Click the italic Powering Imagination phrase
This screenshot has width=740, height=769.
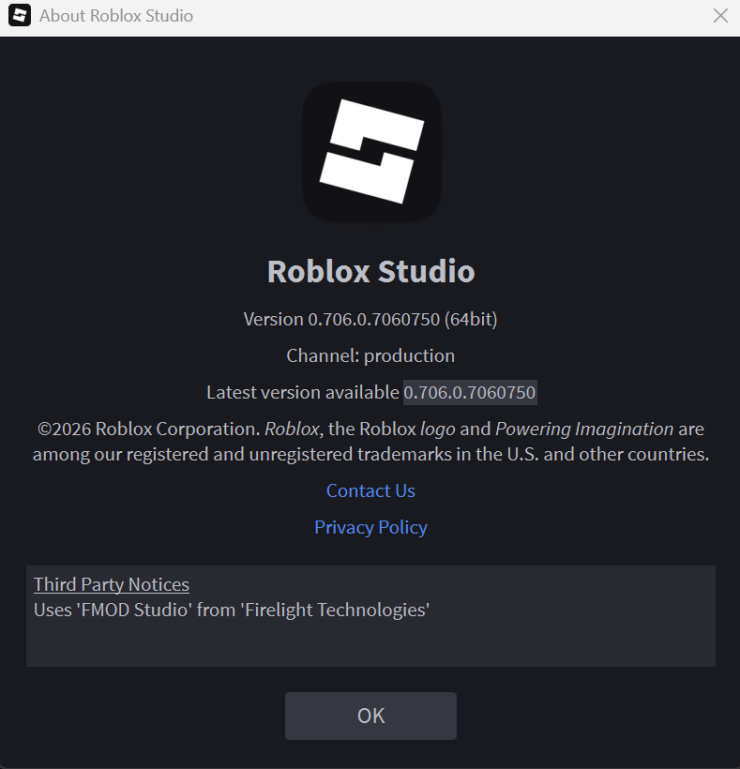click(x=584, y=430)
